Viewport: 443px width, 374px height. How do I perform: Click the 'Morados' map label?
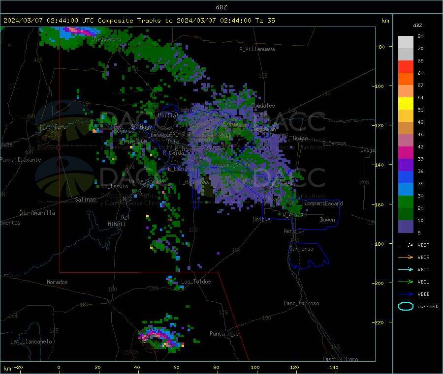click(57, 282)
